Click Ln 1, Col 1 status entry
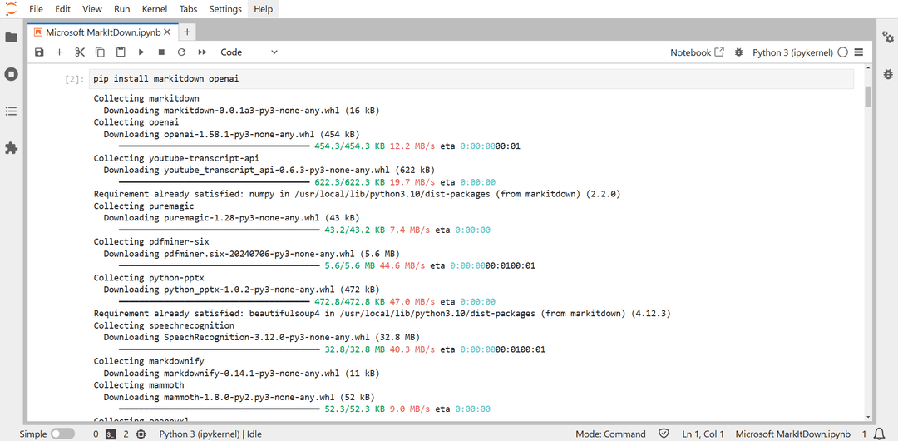The height and width of the screenshot is (441, 898). (x=703, y=434)
